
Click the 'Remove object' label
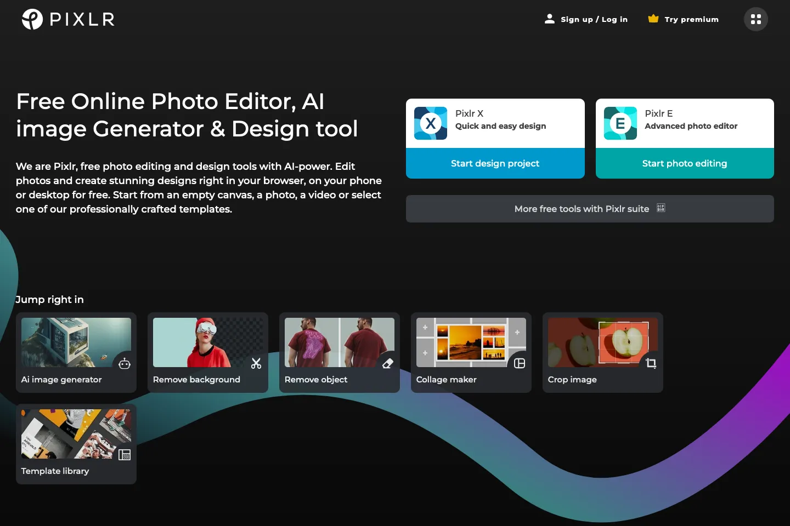[x=316, y=379]
